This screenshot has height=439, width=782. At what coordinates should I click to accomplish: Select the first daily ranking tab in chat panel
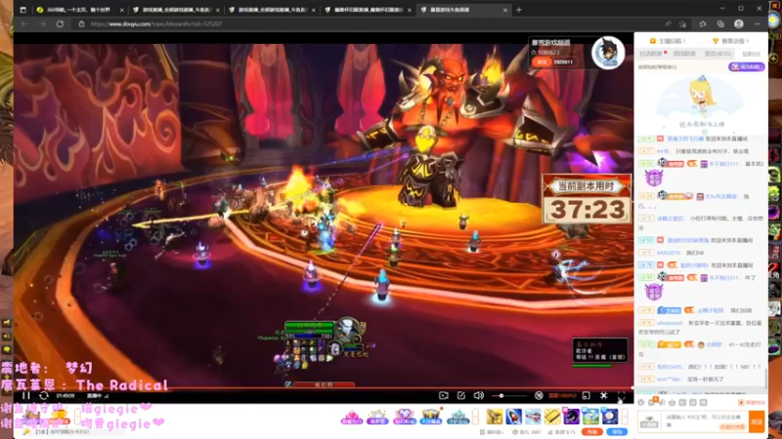[652, 54]
